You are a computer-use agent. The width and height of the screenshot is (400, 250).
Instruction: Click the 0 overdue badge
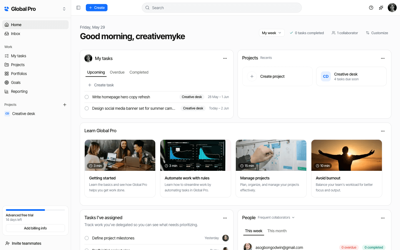[x=349, y=247]
